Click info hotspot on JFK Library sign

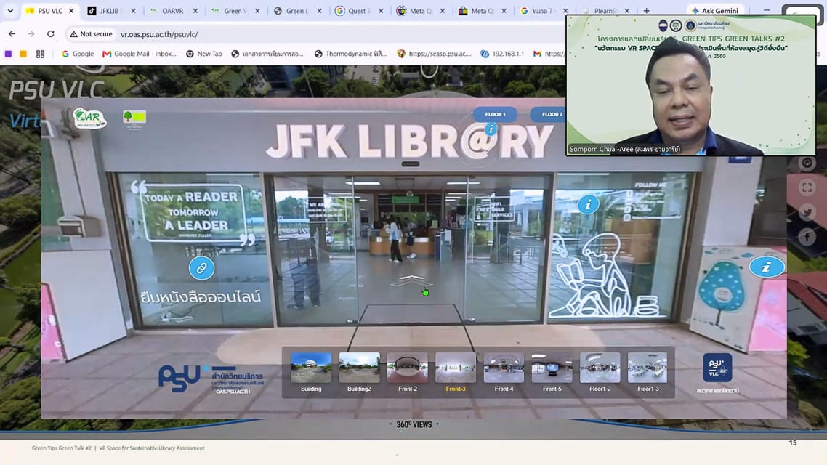491,129
